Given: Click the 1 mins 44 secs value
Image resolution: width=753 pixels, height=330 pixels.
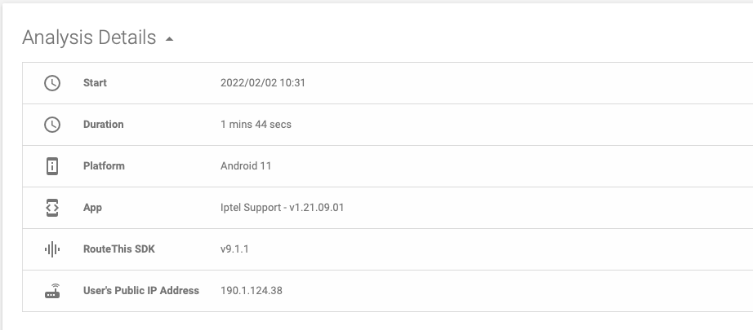Looking at the screenshot, I should click(x=256, y=125).
